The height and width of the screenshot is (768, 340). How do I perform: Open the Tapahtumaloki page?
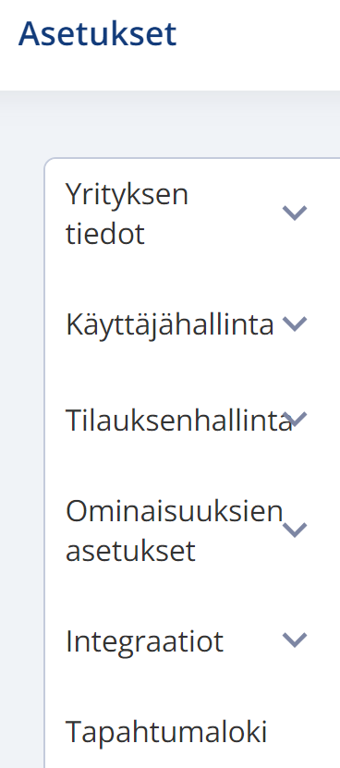166,732
